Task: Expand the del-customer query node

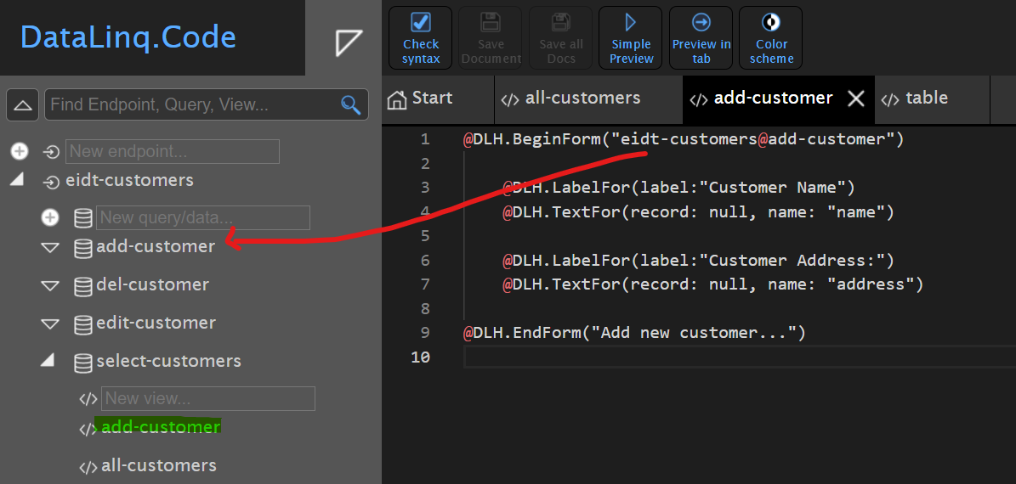Action: coord(50,286)
